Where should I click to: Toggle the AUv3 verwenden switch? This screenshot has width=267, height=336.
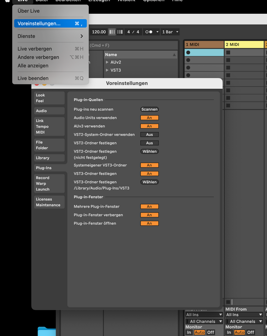(149, 126)
